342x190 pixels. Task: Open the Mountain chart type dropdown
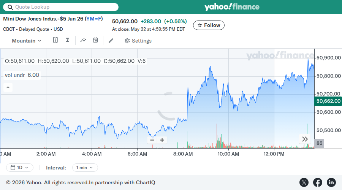[x=26, y=41]
